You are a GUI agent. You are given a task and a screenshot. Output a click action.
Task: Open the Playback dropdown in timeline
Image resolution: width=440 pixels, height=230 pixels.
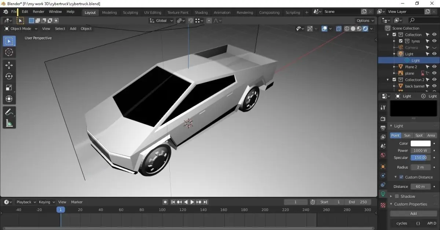26,202
